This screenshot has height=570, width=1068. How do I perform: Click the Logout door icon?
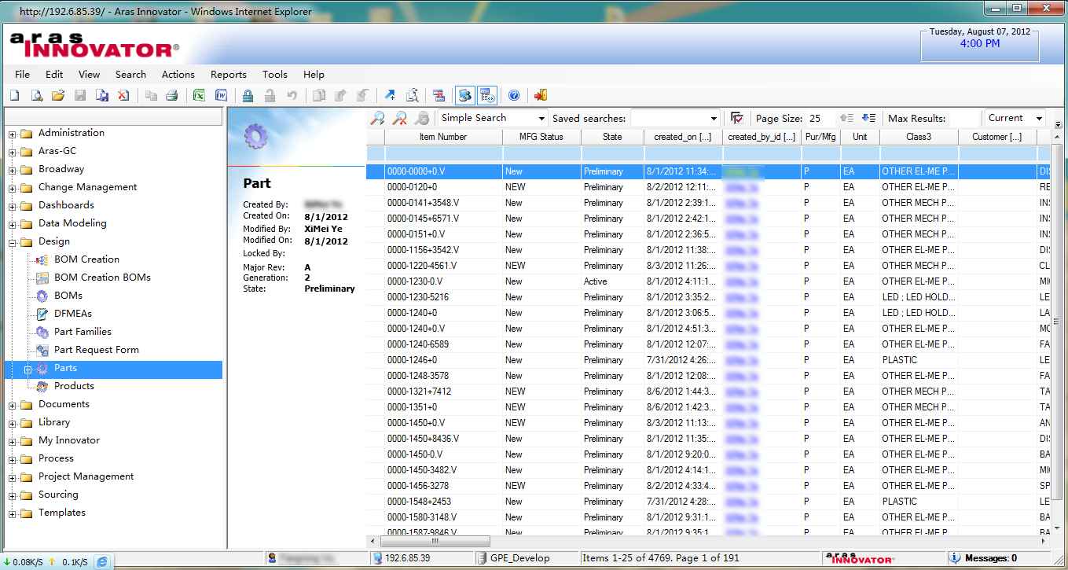[541, 96]
